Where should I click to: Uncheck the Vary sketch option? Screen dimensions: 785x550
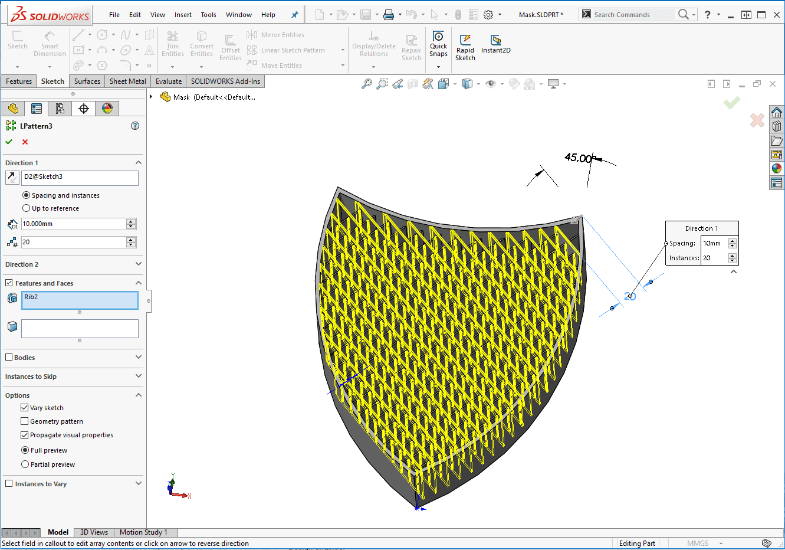[25, 408]
